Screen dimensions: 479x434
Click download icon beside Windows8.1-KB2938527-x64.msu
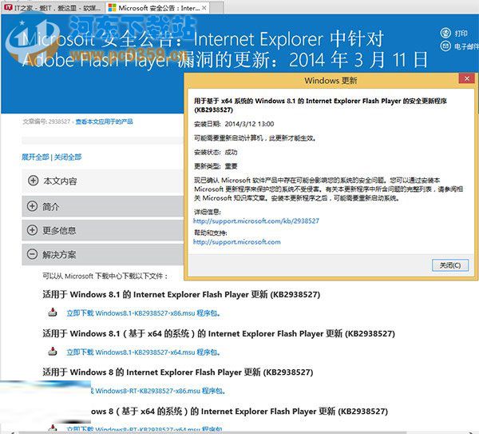[53, 352]
